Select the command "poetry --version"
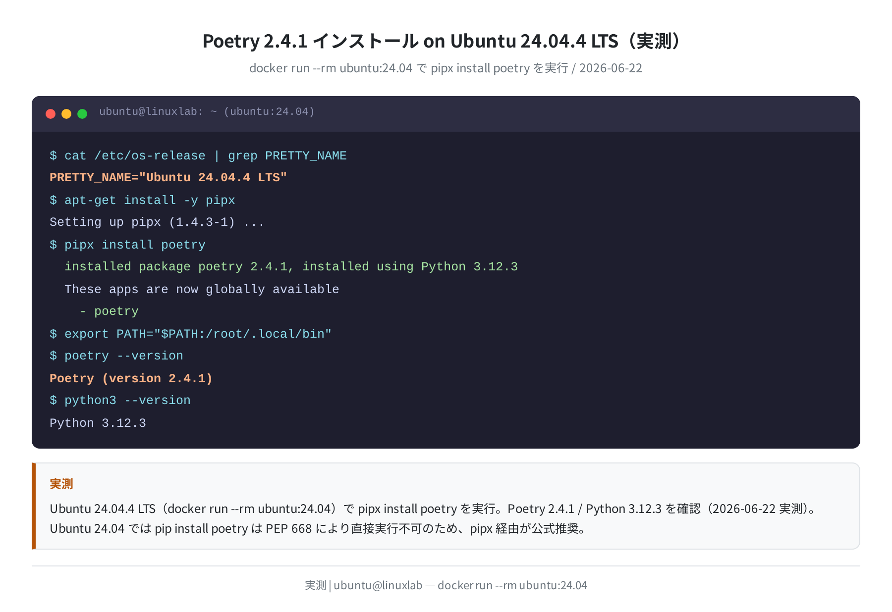Image resolution: width=892 pixels, height=612 pixels. pos(123,356)
